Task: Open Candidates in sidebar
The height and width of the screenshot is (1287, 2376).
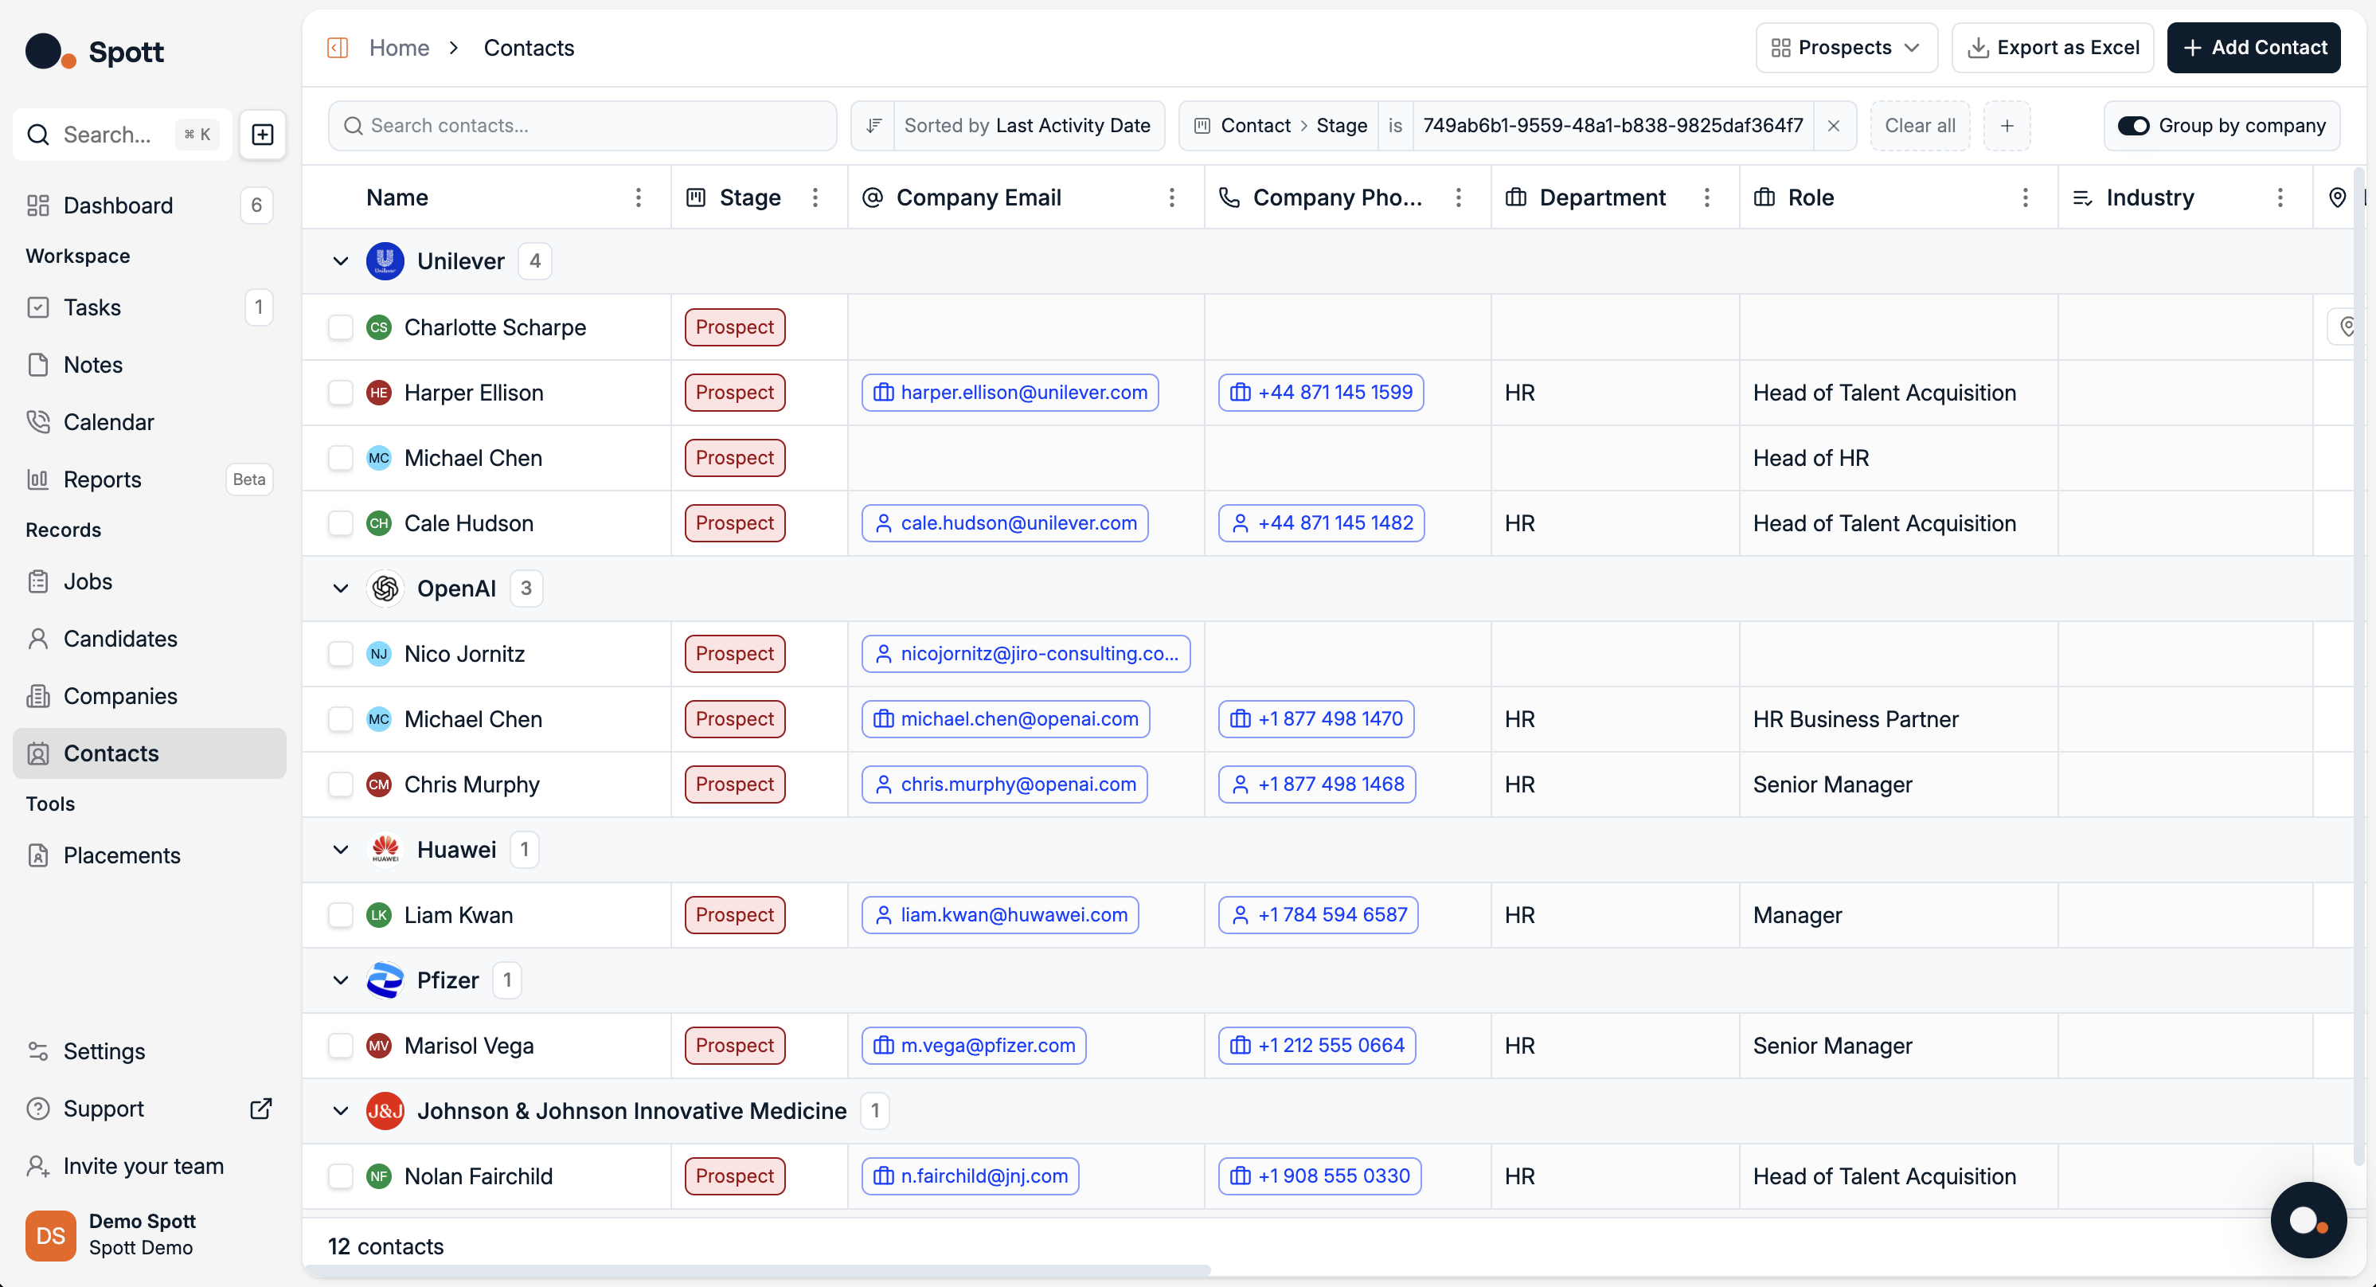Action: point(150,639)
